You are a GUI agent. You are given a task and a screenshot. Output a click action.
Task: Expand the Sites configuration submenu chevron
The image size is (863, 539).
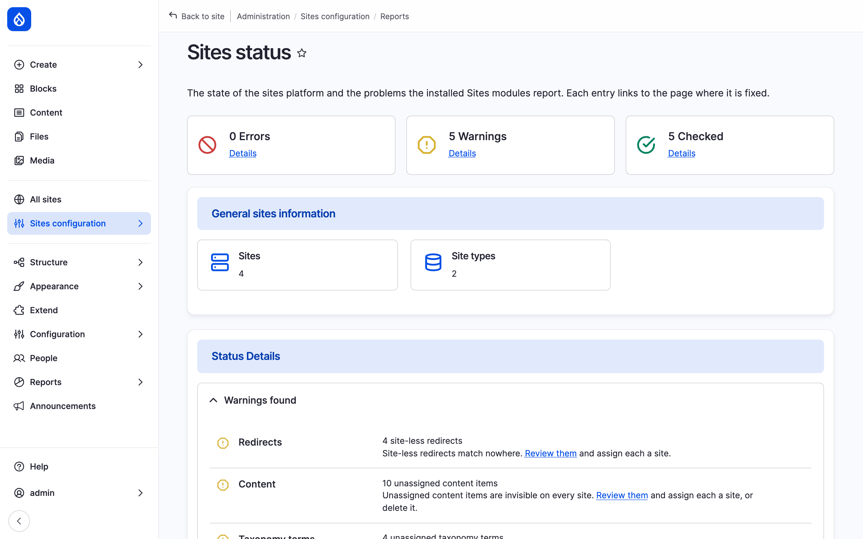click(141, 223)
